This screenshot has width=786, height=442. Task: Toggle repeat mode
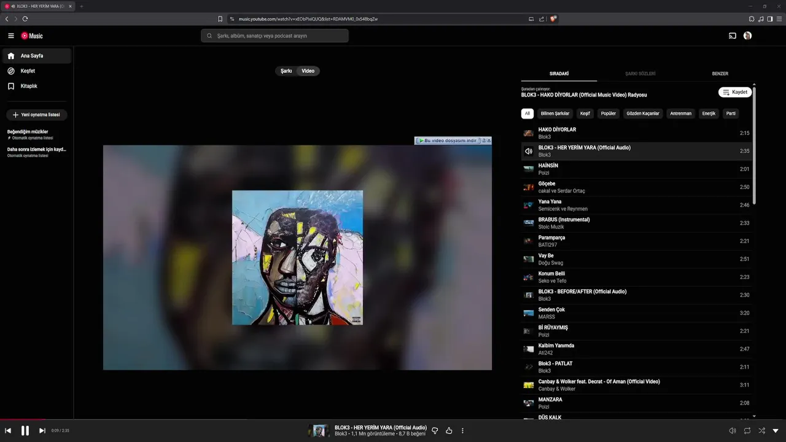pyautogui.click(x=747, y=431)
